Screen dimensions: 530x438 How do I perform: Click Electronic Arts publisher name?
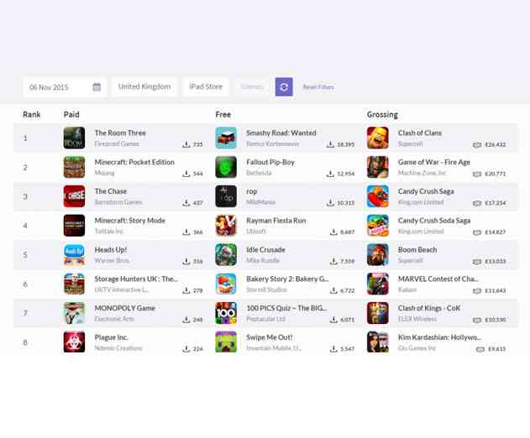114,319
